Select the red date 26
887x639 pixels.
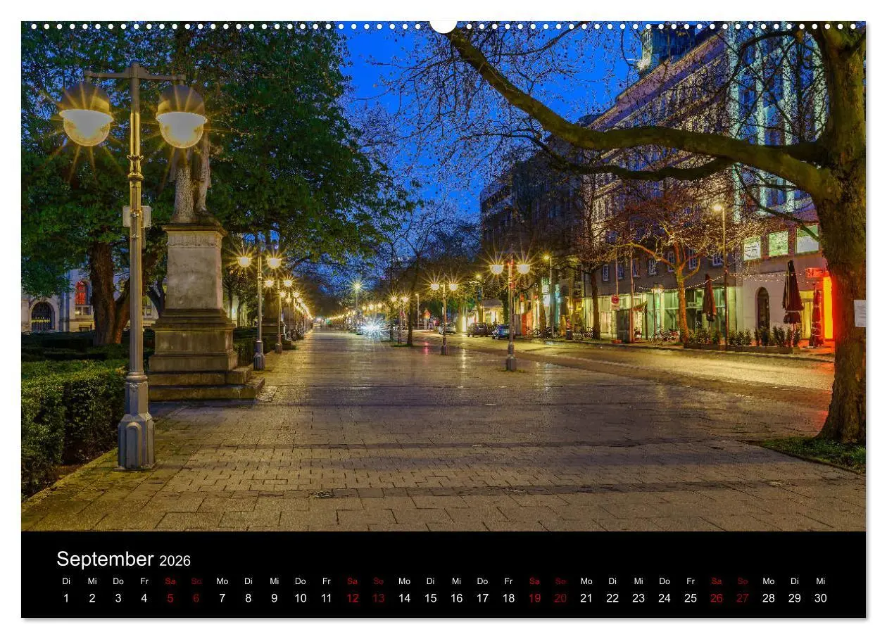pyautogui.click(x=717, y=598)
